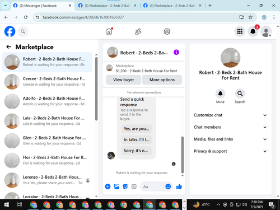
Task: Click the conversation list scrollbar
Action: [96, 89]
